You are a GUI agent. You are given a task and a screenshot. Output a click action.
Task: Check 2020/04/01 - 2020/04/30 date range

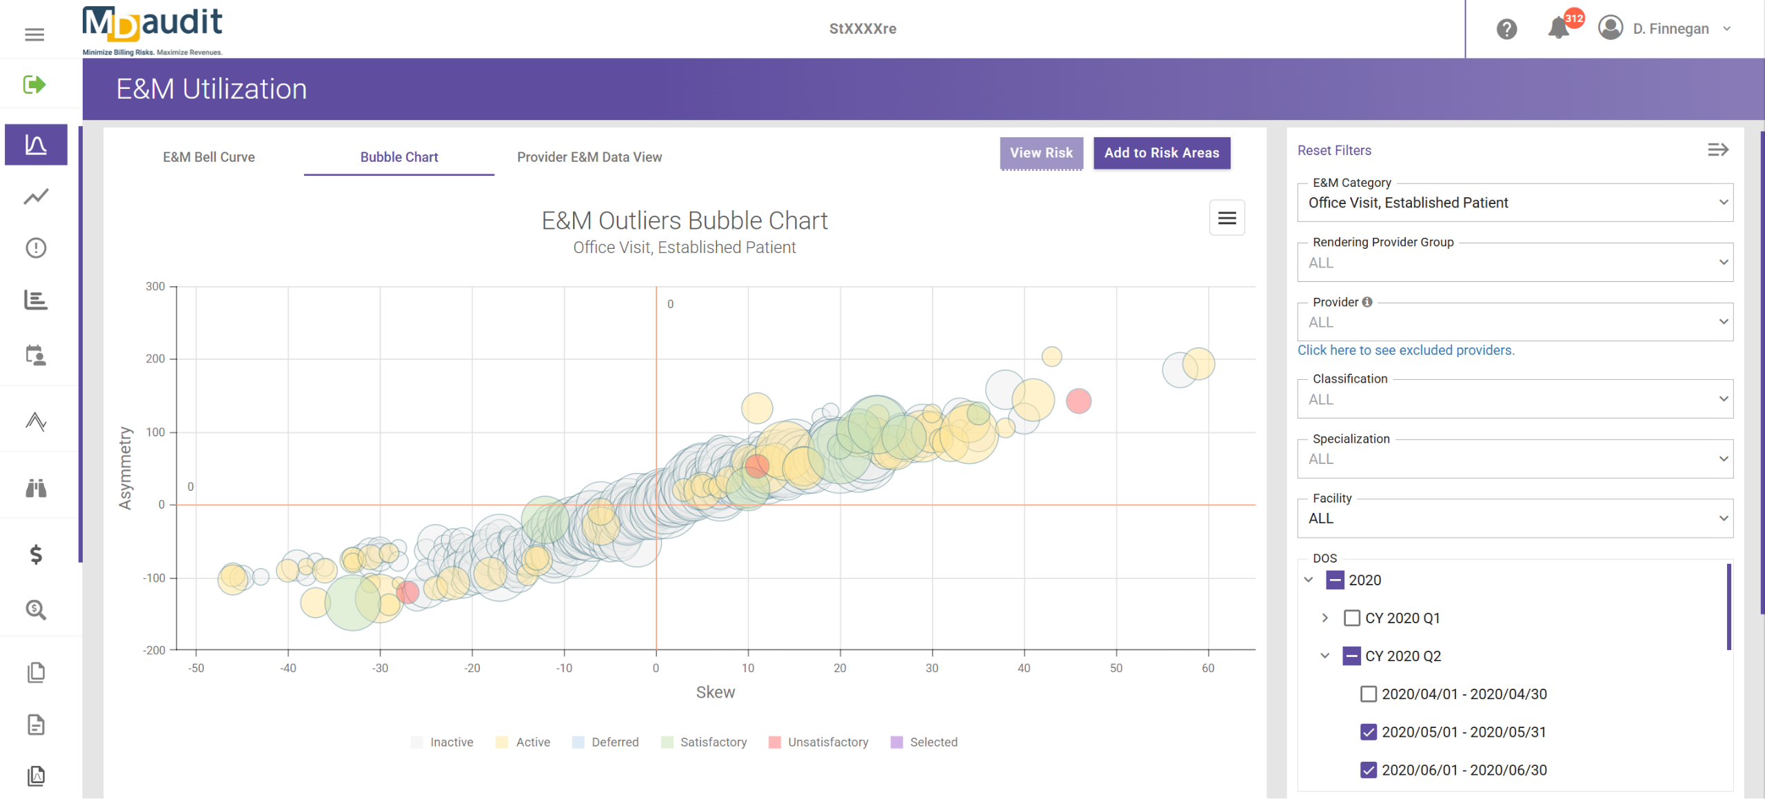[1369, 694]
